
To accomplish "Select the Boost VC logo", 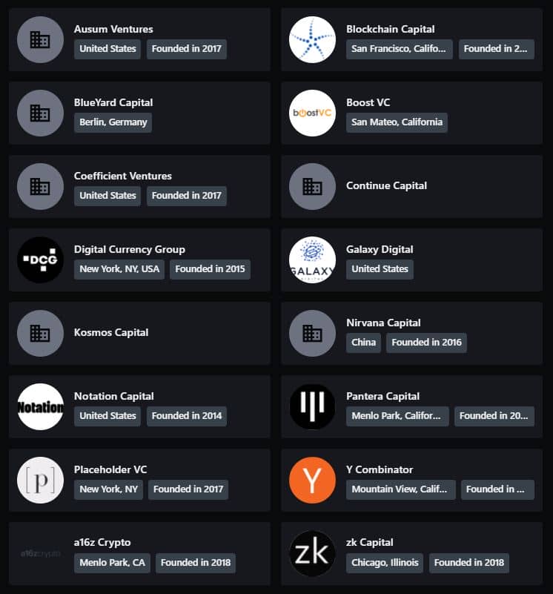I will (312, 113).
